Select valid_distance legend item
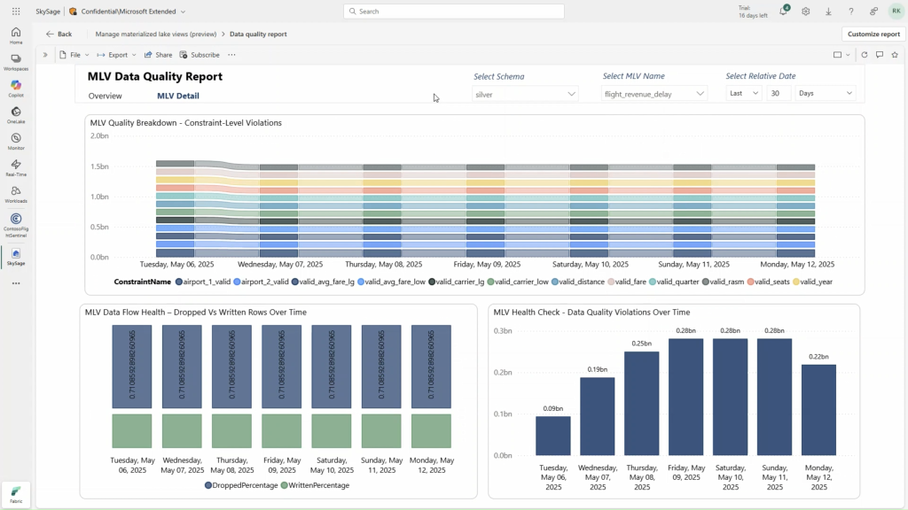Screen dimensions: 908x510 (578, 282)
